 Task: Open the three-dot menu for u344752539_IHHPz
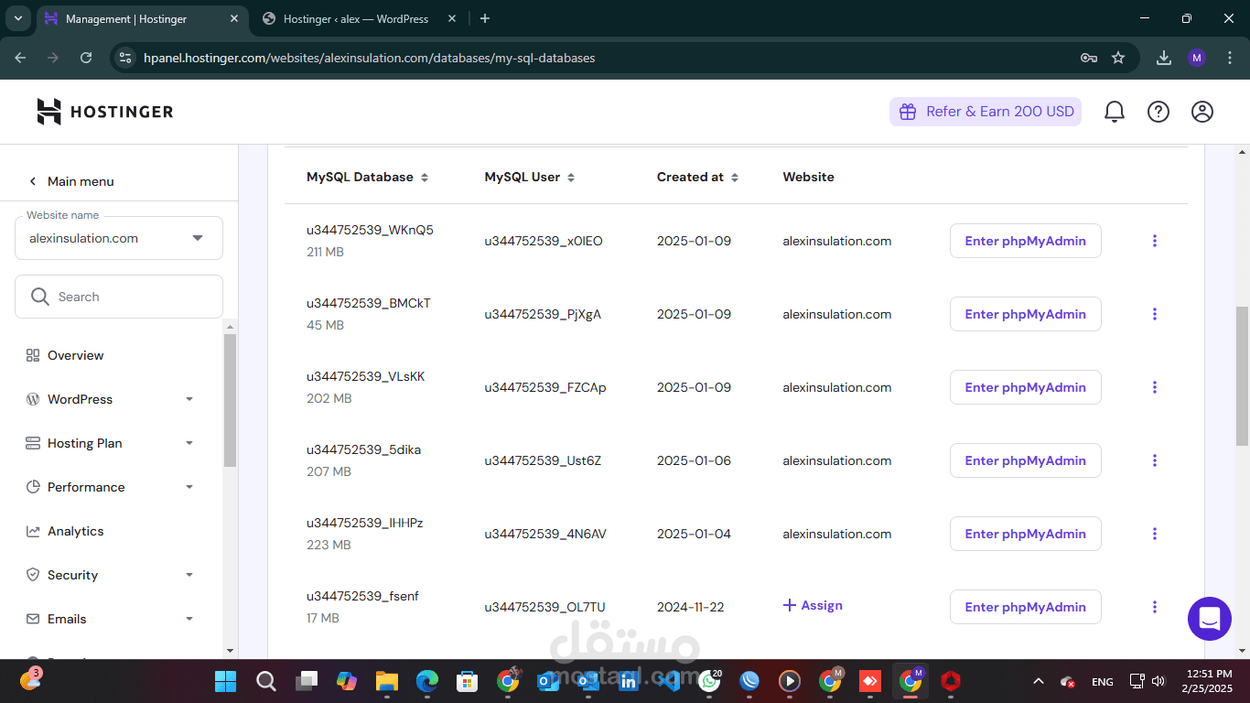(x=1155, y=534)
